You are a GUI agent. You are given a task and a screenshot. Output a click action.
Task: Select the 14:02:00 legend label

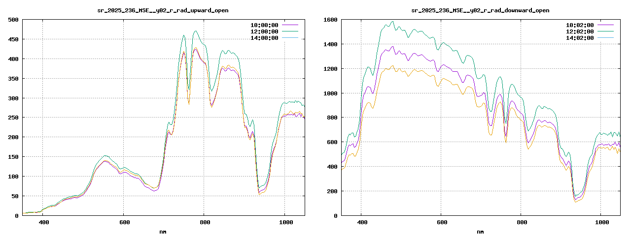click(x=580, y=38)
